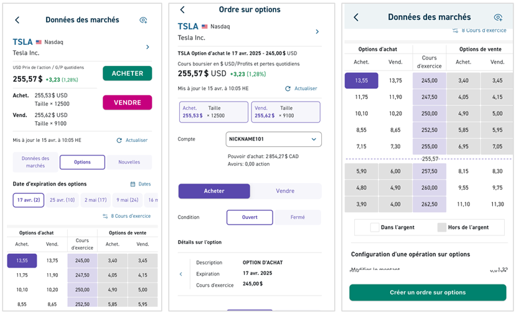Screen dimensions: 516x313
Task: Select call ask 13,75 on left screen
Action: point(52,261)
